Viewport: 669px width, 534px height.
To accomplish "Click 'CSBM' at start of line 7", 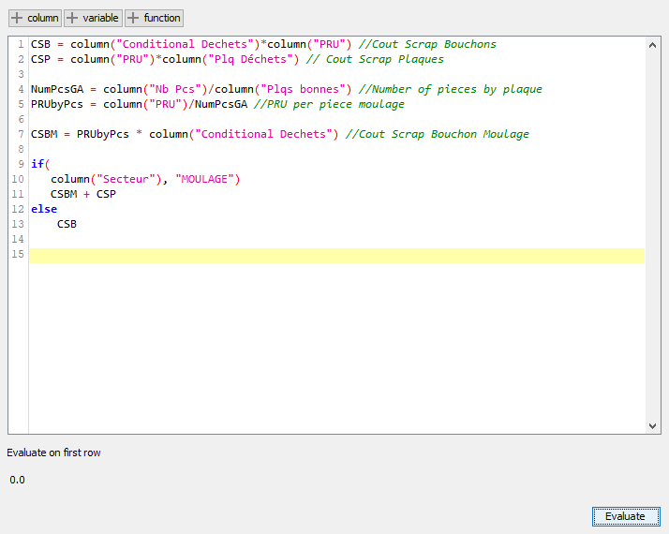I will pyautogui.click(x=44, y=134).
